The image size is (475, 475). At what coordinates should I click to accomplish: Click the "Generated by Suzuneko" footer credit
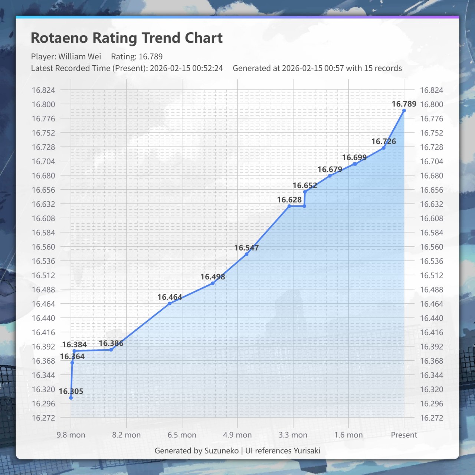[x=196, y=451]
